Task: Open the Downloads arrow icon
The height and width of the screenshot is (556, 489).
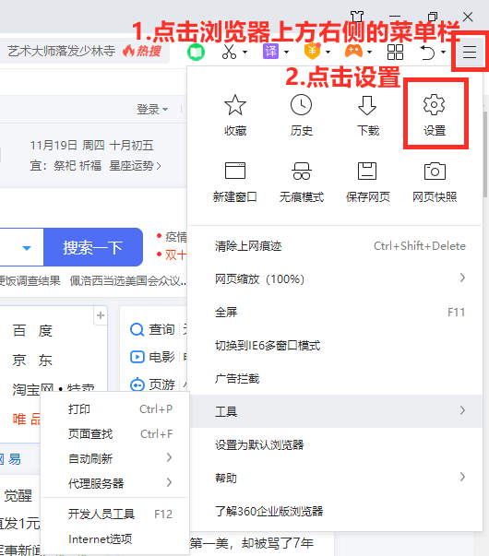Action: pyautogui.click(x=367, y=105)
